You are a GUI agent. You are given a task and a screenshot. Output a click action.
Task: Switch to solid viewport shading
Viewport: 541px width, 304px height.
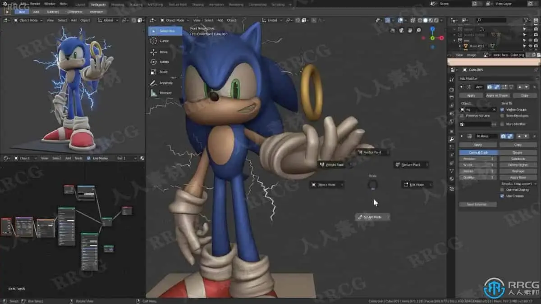tap(425, 20)
